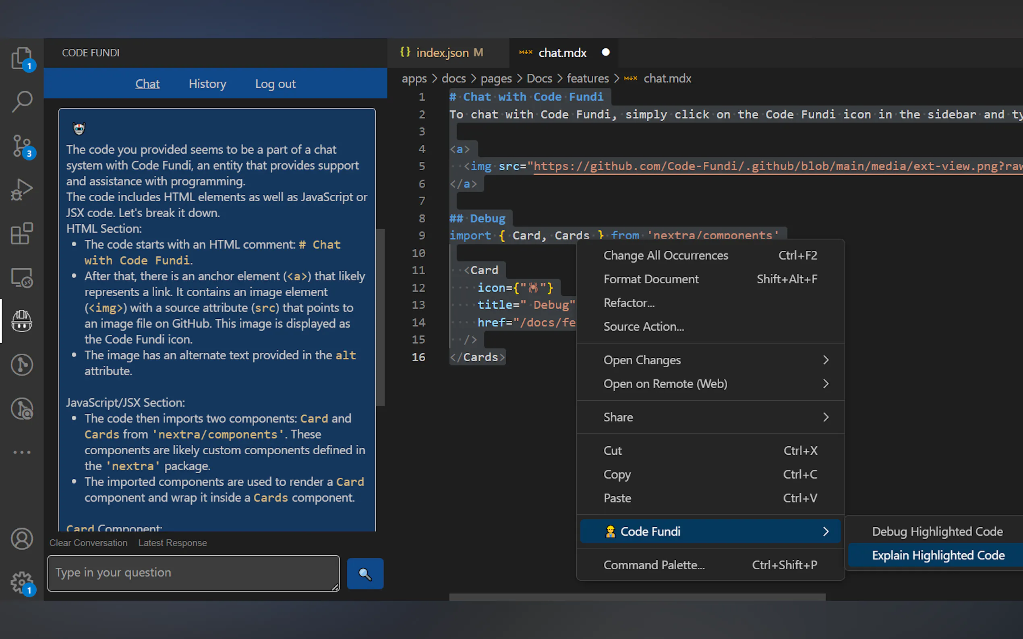Open the Remote Explorer view
This screenshot has height=639, width=1023.
coord(22,278)
